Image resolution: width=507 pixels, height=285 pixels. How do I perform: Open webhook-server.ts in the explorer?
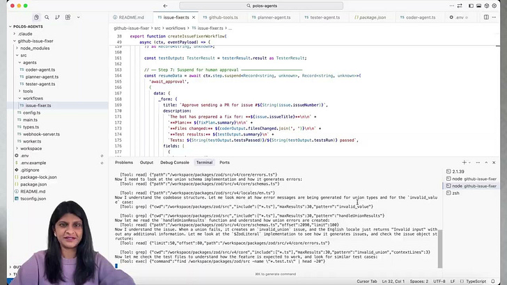[x=41, y=134]
